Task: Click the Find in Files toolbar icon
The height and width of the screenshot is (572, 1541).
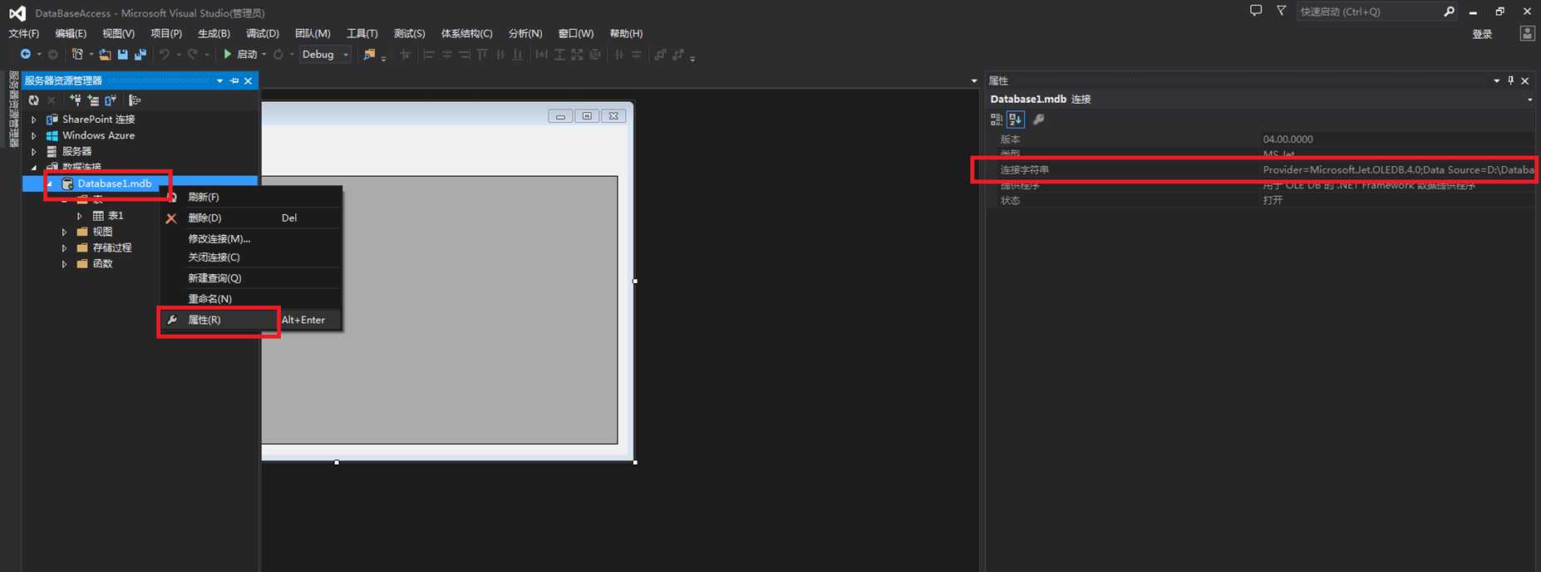Action: point(369,55)
